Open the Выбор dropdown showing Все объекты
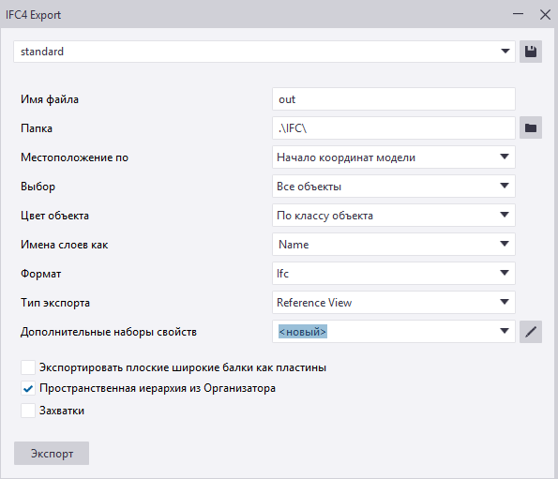Screen dimensions: 558x479 click(394, 186)
